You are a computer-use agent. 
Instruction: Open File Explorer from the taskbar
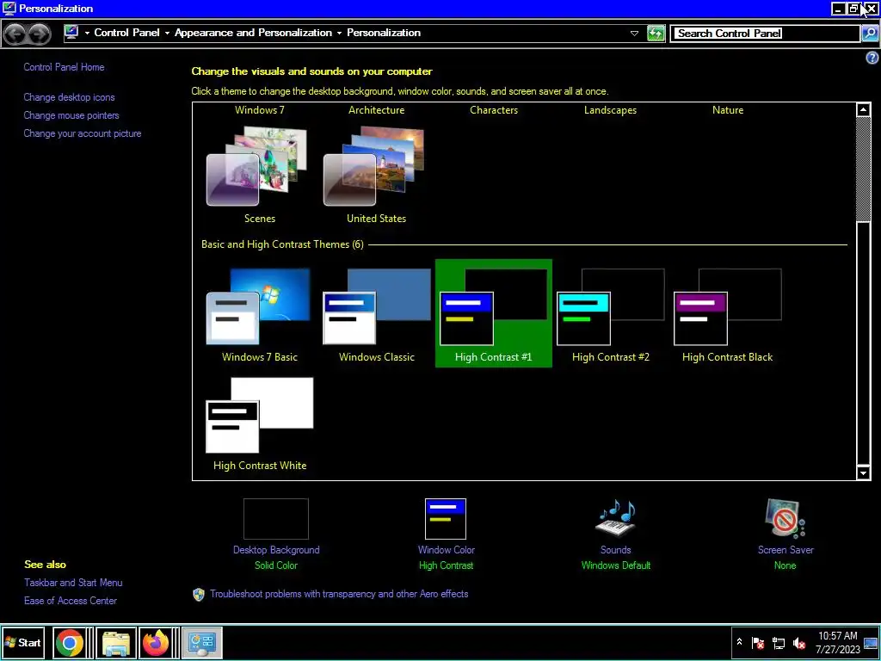(116, 643)
